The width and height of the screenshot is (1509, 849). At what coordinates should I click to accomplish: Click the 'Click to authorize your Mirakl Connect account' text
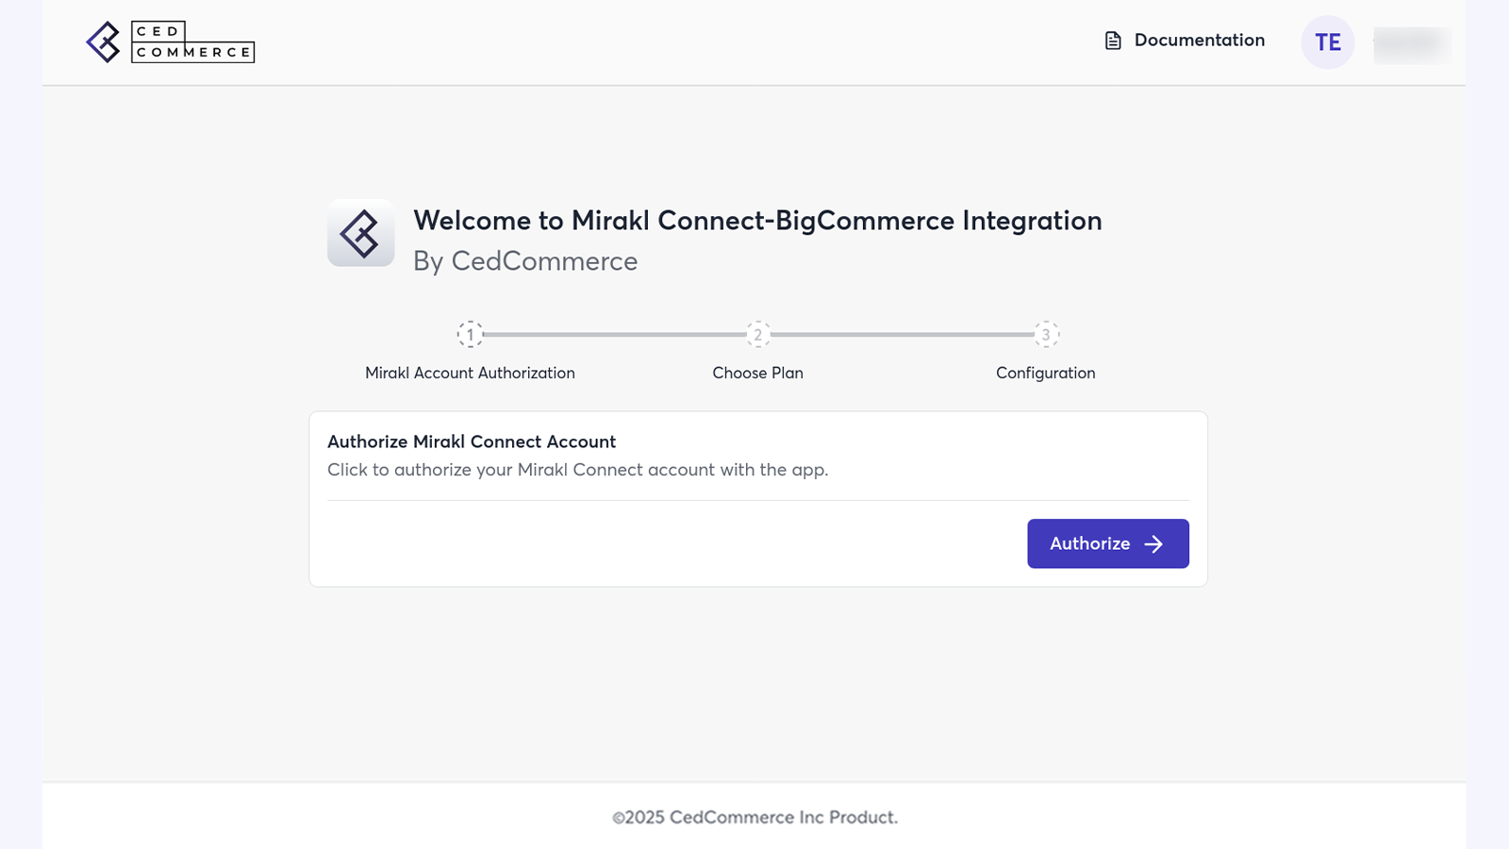(577, 470)
